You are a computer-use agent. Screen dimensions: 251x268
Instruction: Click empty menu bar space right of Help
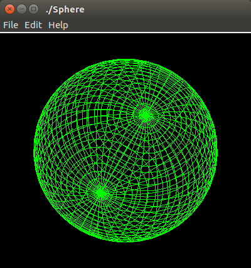pyautogui.click(x=159, y=25)
